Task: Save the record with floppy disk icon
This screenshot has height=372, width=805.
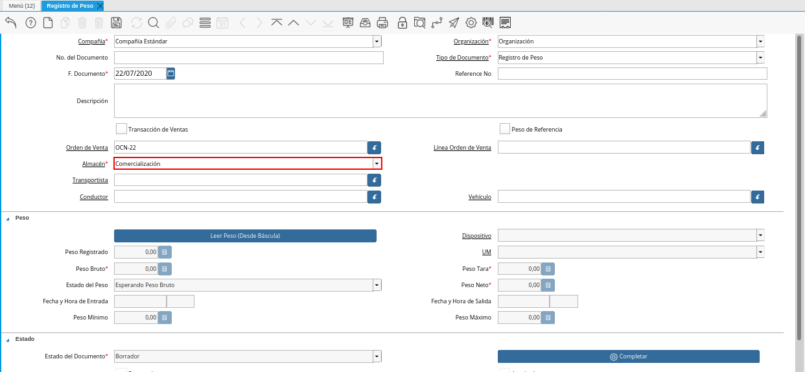Action: (117, 23)
